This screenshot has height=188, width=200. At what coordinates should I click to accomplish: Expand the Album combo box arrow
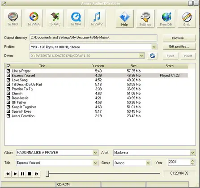point(95,153)
